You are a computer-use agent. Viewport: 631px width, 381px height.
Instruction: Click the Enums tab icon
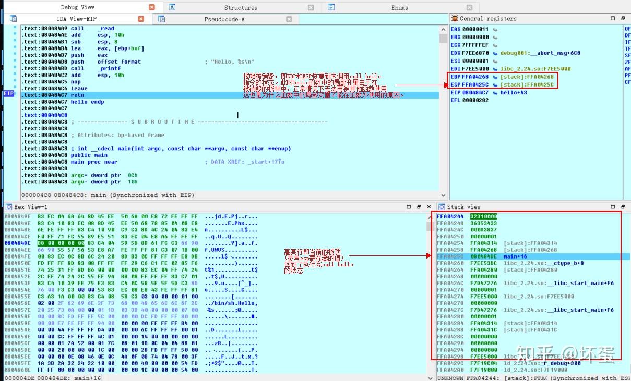[331, 7]
